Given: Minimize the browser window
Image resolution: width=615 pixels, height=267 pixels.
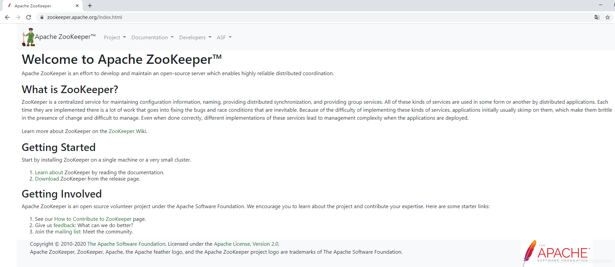Looking at the screenshot, I should coord(601,5).
